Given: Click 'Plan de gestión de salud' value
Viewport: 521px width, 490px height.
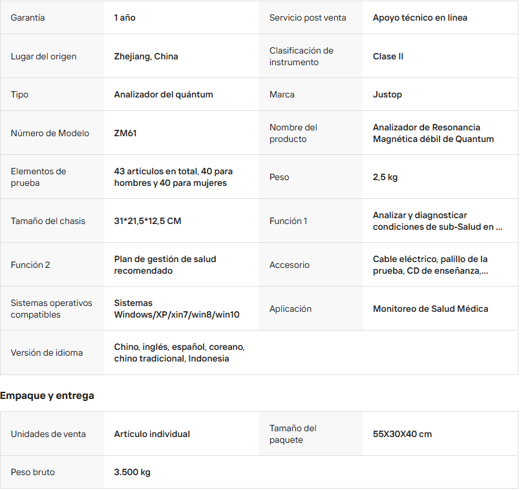Looking at the screenshot, I should [x=165, y=265].
